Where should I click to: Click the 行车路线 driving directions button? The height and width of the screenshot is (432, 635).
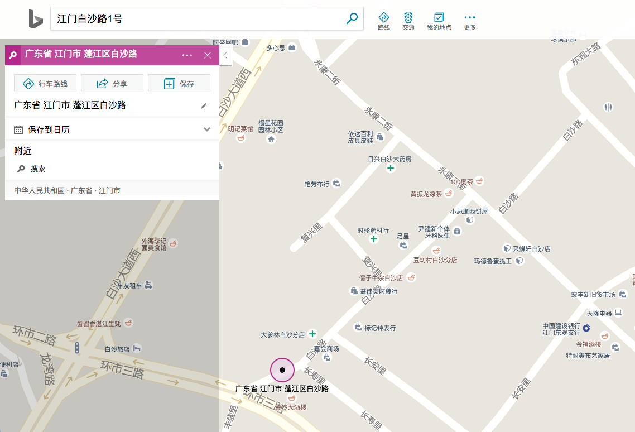point(45,83)
